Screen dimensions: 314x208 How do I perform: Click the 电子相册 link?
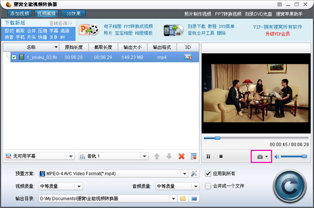[x=113, y=26]
